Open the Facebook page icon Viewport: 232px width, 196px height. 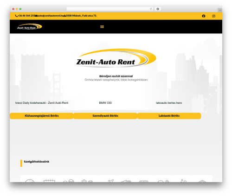coord(204,16)
